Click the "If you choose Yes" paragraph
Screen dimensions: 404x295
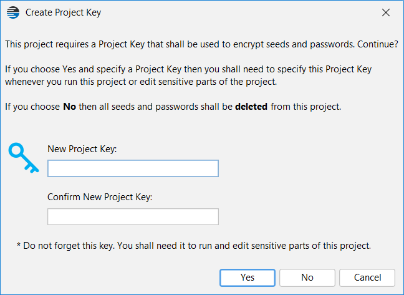click(188, 75)
